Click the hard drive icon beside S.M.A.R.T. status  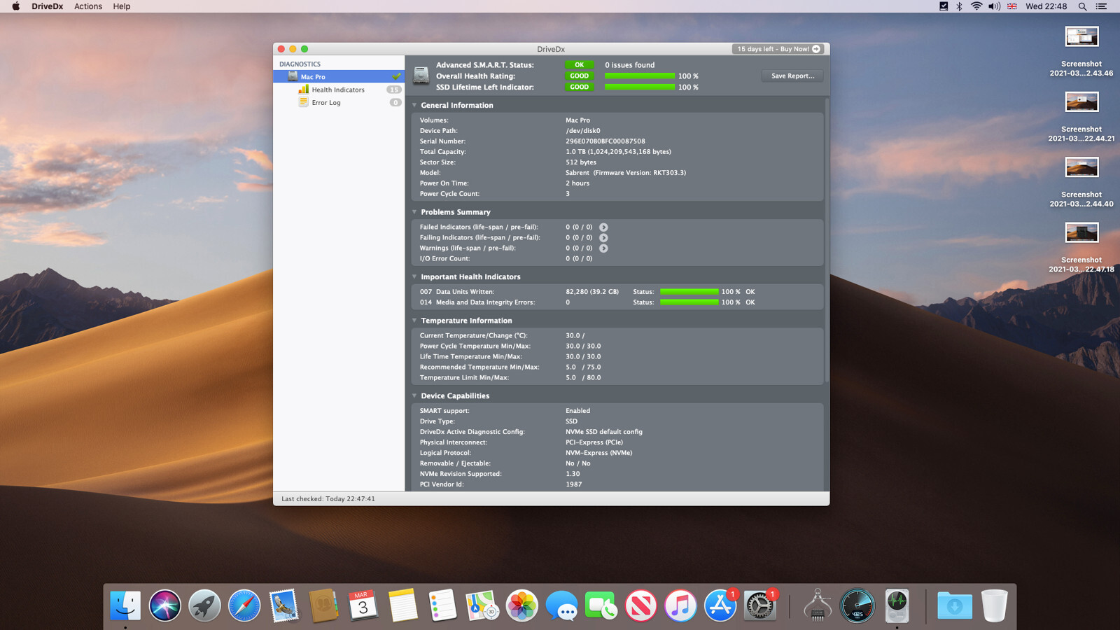tap(421, 76)
